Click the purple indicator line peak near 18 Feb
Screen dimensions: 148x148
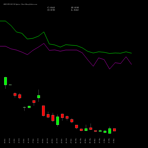point(44,44)
